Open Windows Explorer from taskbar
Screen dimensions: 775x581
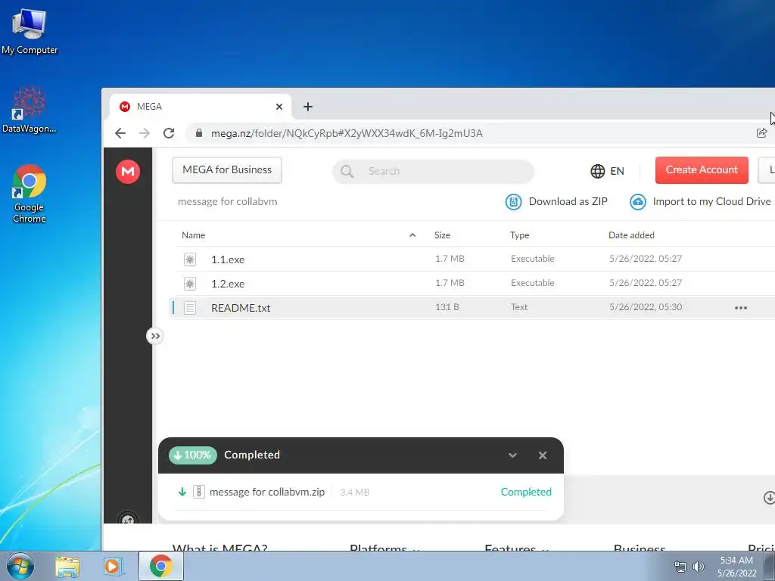(67, 567)
